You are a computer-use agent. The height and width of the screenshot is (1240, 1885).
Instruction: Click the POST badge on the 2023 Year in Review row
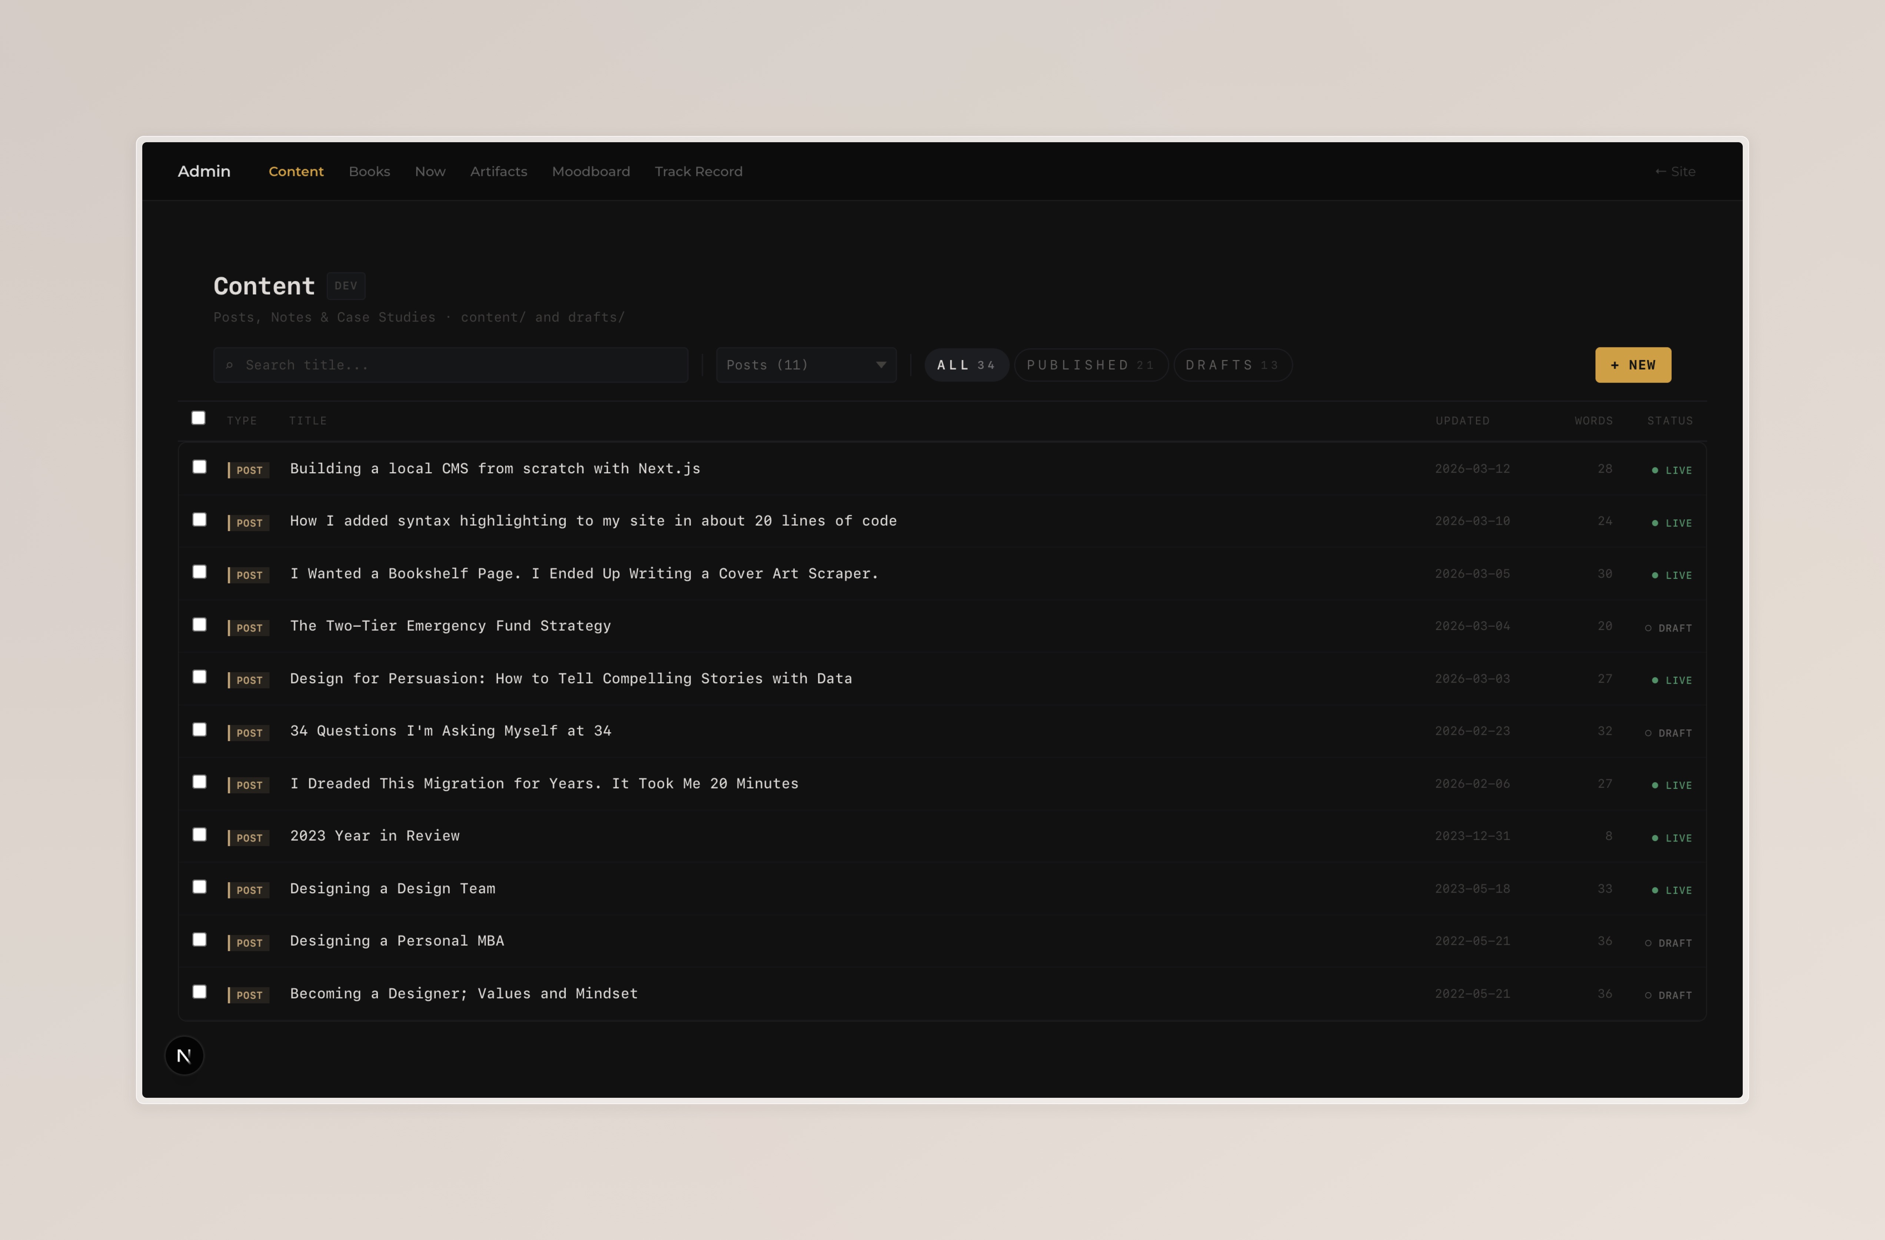249,838
